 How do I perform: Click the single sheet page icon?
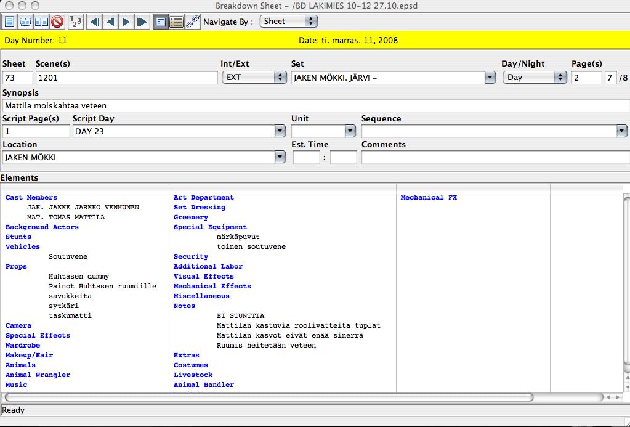[x=9, y=22]
